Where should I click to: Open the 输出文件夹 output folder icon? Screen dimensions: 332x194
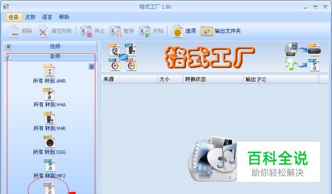point(207,31)
